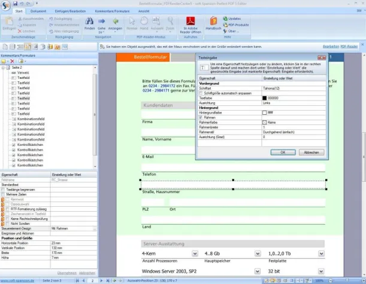Viewport: 366px width, 284px height.
Task: Click the red delete X in Kommentare/Formulare panel
Action: pyautogui.click(x=13, y=61)
